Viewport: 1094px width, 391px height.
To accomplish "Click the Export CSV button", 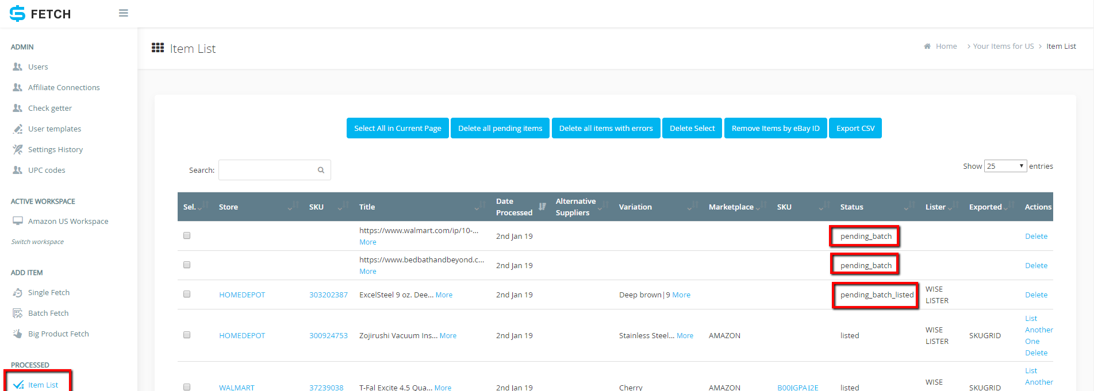I will point(855,128).
